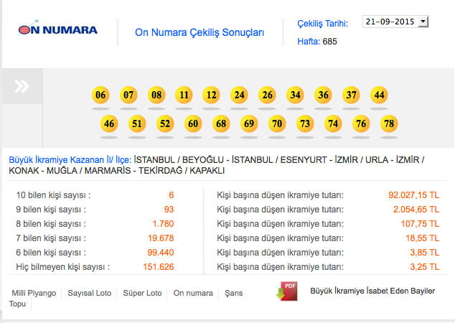Click yellow ball number 52
The width and height of the screenshot is (455, 323).
click(165, 123)
